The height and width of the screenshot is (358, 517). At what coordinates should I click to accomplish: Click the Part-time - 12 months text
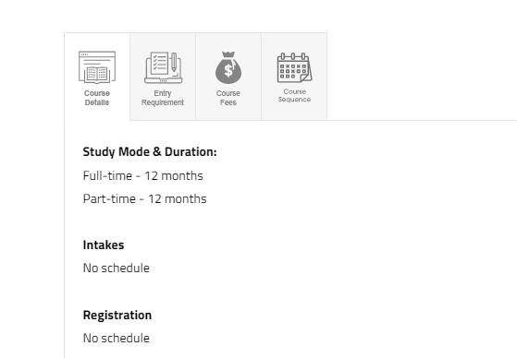[x=145, y=198]
